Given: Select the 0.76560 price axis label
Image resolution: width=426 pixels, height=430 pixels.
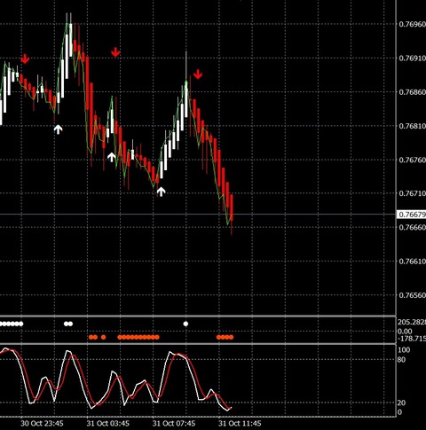Looking at the screenshot, I should [x=413, y=295].
